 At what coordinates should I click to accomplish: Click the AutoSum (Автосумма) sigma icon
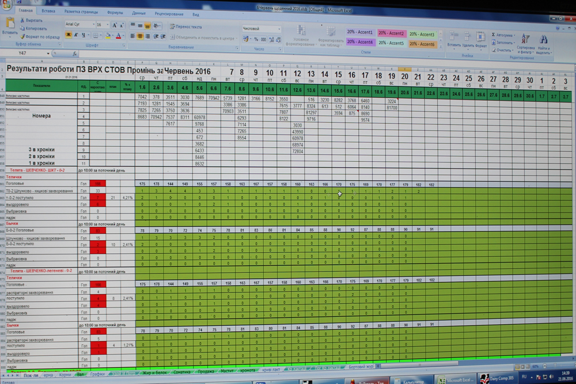(494, 35)
